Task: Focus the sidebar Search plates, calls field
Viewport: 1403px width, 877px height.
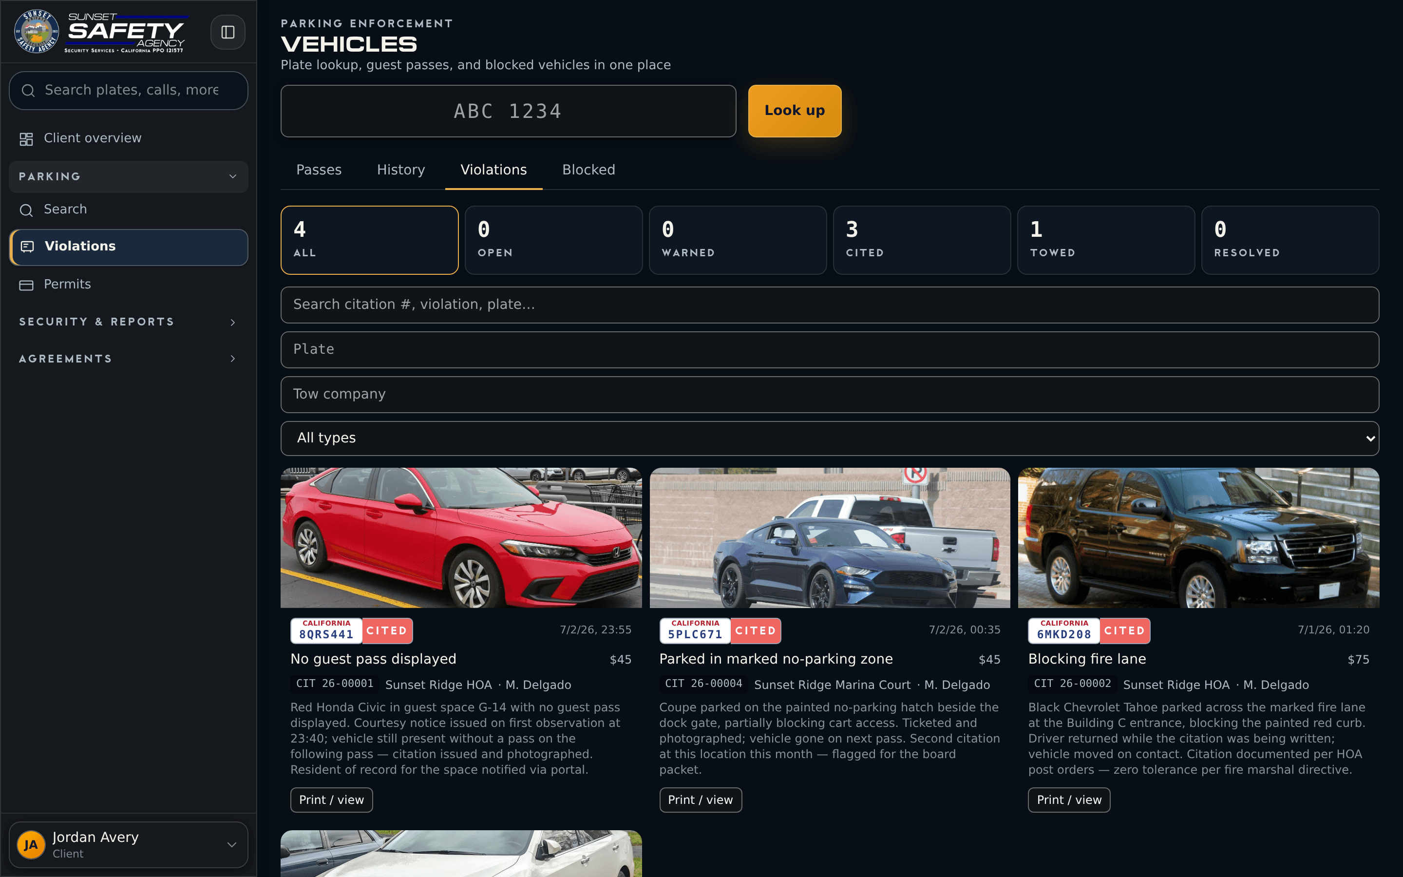Action: click(x=129, y=91)
